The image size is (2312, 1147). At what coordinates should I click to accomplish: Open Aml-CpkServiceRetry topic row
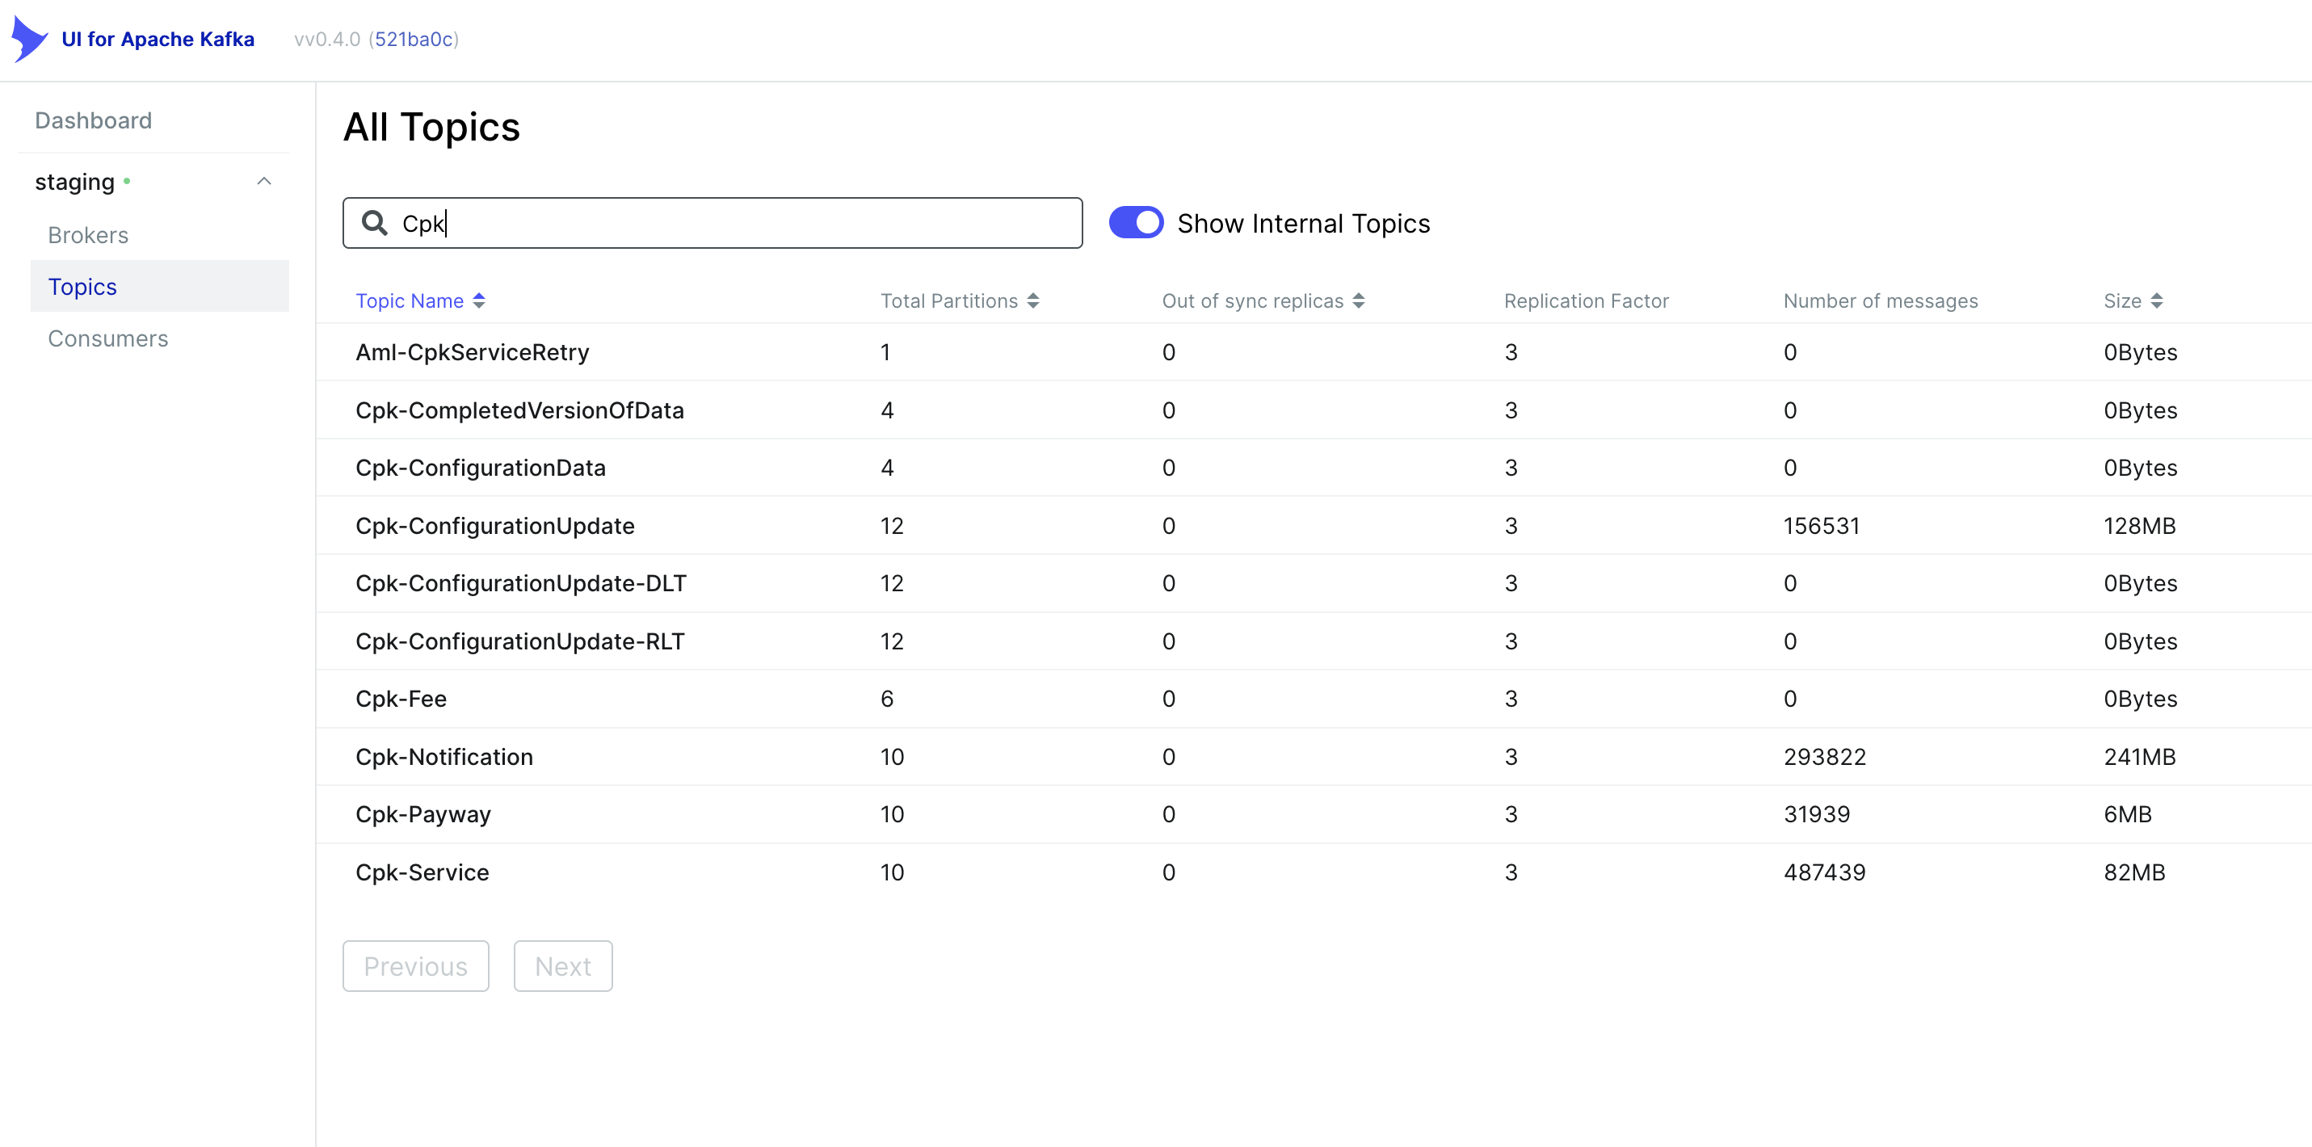pos(472,353)
